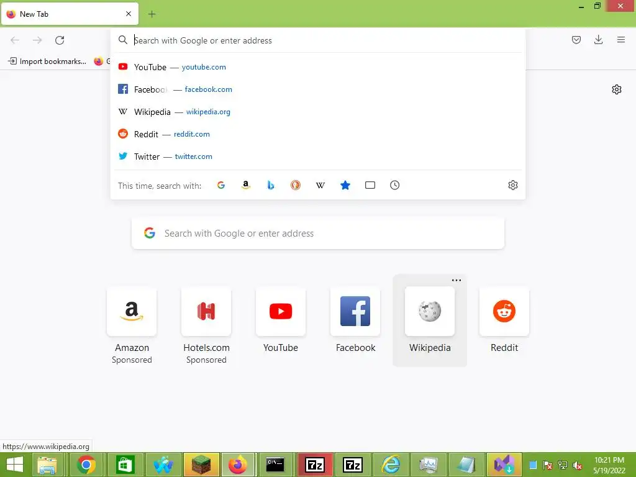Image resolution: width=636 pixels, height=477 pixels.
Task: Open the Windows Start button
Action: pyautogui.click(x=15, y=465)
